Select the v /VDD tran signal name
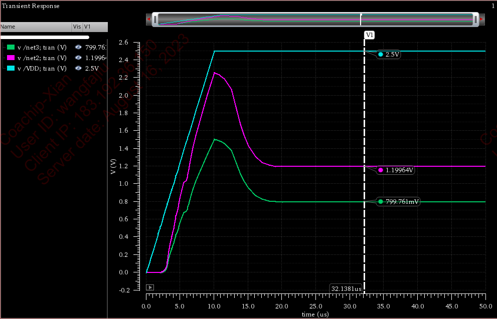Image resolution: width=497 pixels, height=319 pixels. 42,68
